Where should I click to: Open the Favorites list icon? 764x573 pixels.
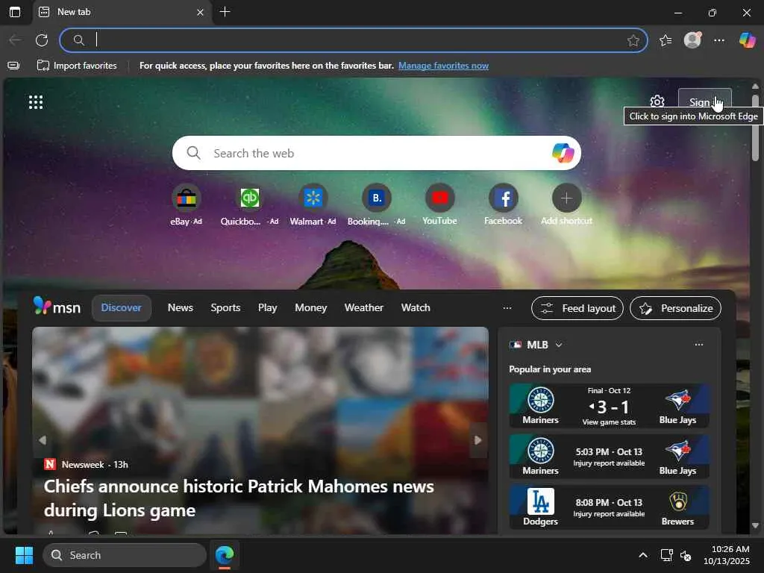666,40
